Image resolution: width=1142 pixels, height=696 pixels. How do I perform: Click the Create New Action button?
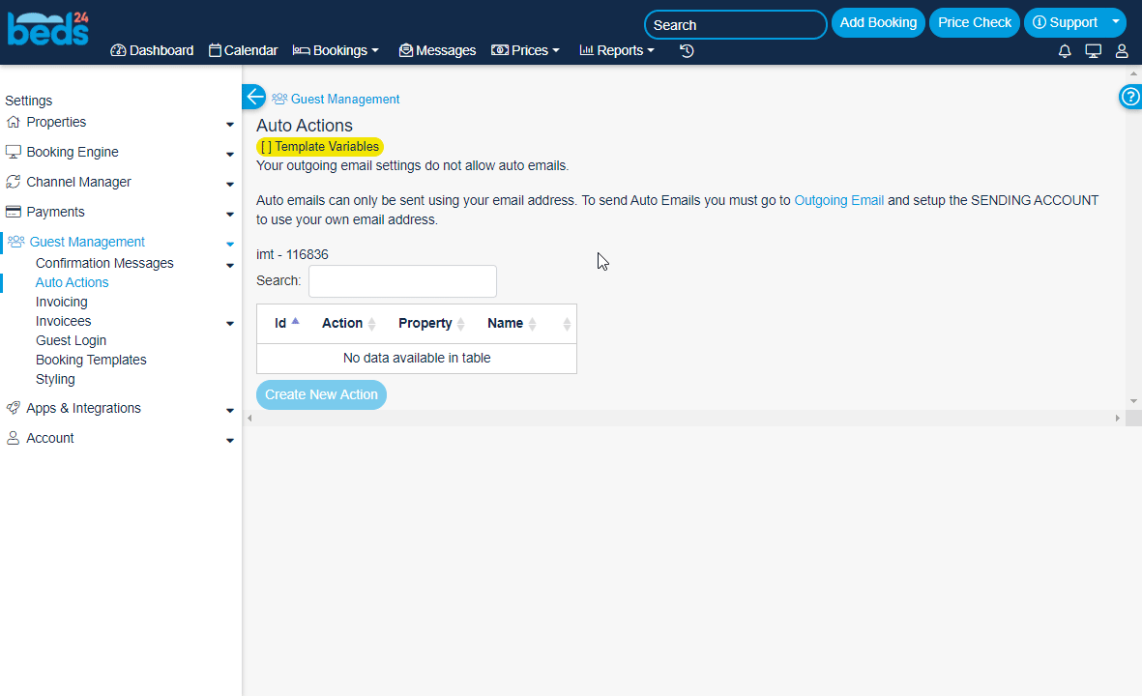tap(321, 394)
